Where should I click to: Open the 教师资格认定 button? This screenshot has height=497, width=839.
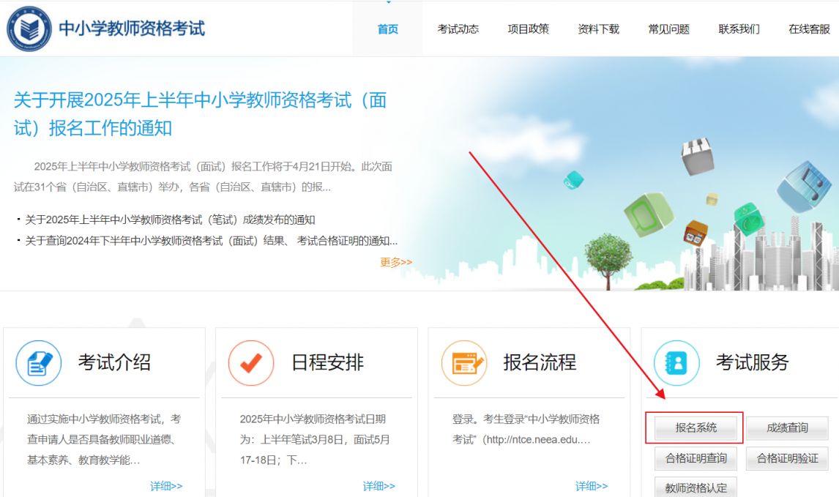(x=696, y=487)
